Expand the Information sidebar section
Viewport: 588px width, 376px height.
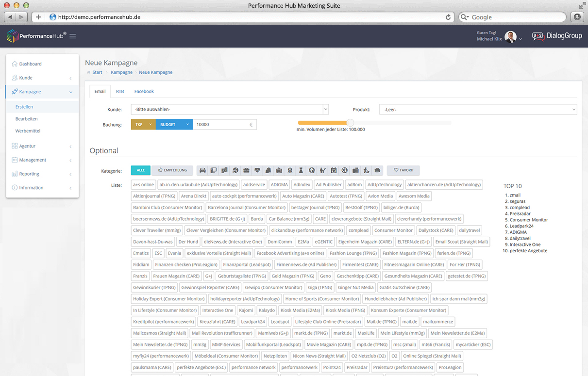pos(42,188)
